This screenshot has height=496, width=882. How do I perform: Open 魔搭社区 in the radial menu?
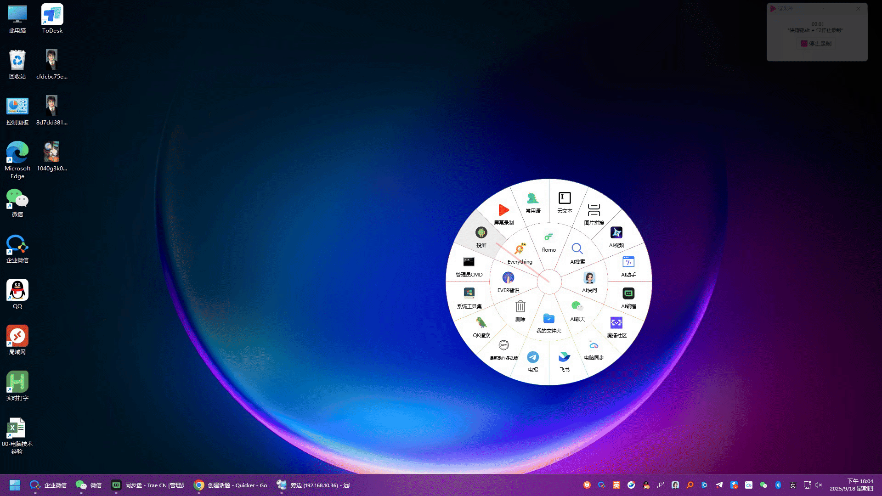point(616,327)
